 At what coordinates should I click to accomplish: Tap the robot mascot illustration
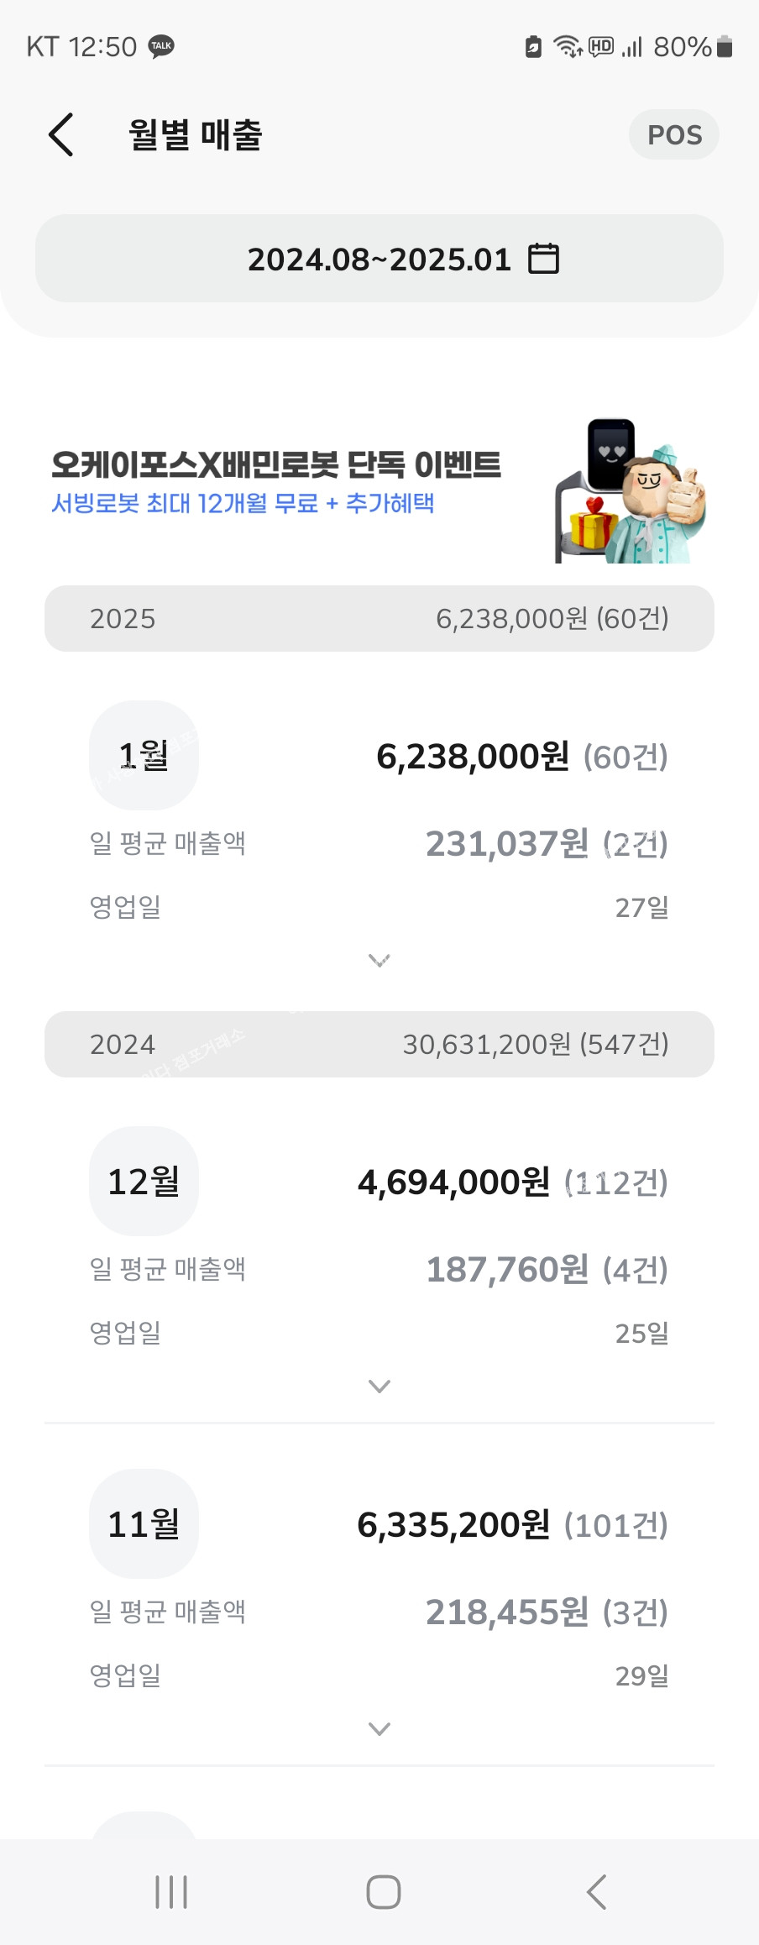click(631, 490)
